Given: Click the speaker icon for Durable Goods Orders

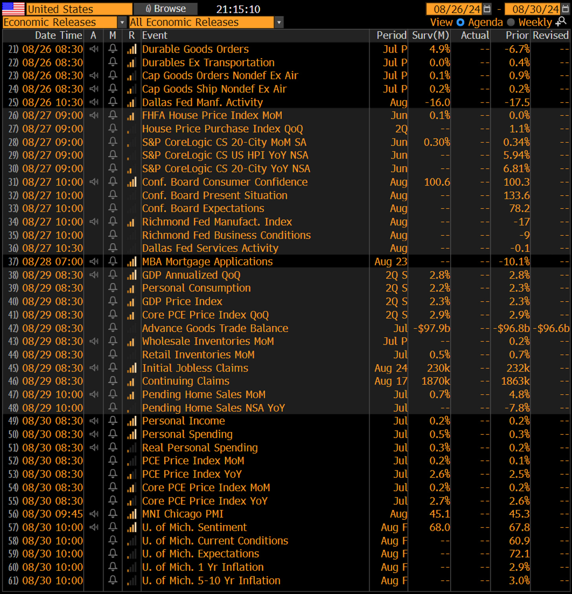Looking at the screenshot, I should pos(93,49).
